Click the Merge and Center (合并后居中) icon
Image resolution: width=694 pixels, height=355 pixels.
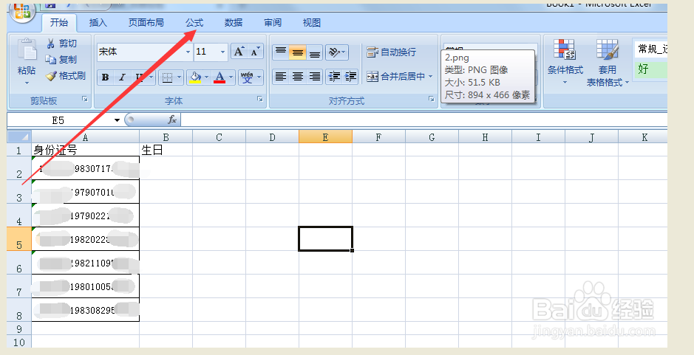click(372, 77)
